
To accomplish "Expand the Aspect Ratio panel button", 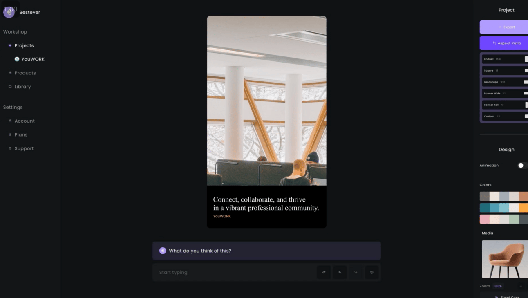I will click(x=504, y=43).
